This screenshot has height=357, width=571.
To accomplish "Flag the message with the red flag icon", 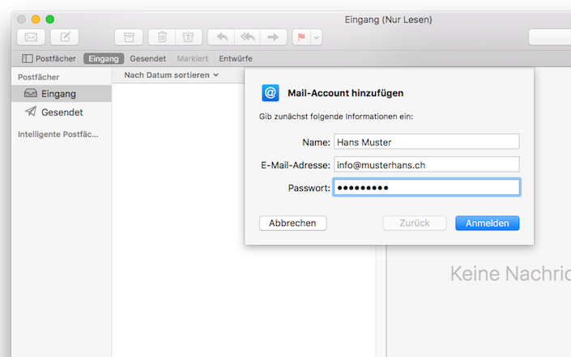I will 301,36.
